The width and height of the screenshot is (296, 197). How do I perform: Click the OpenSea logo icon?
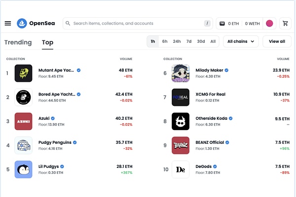(x=22, y=23)
